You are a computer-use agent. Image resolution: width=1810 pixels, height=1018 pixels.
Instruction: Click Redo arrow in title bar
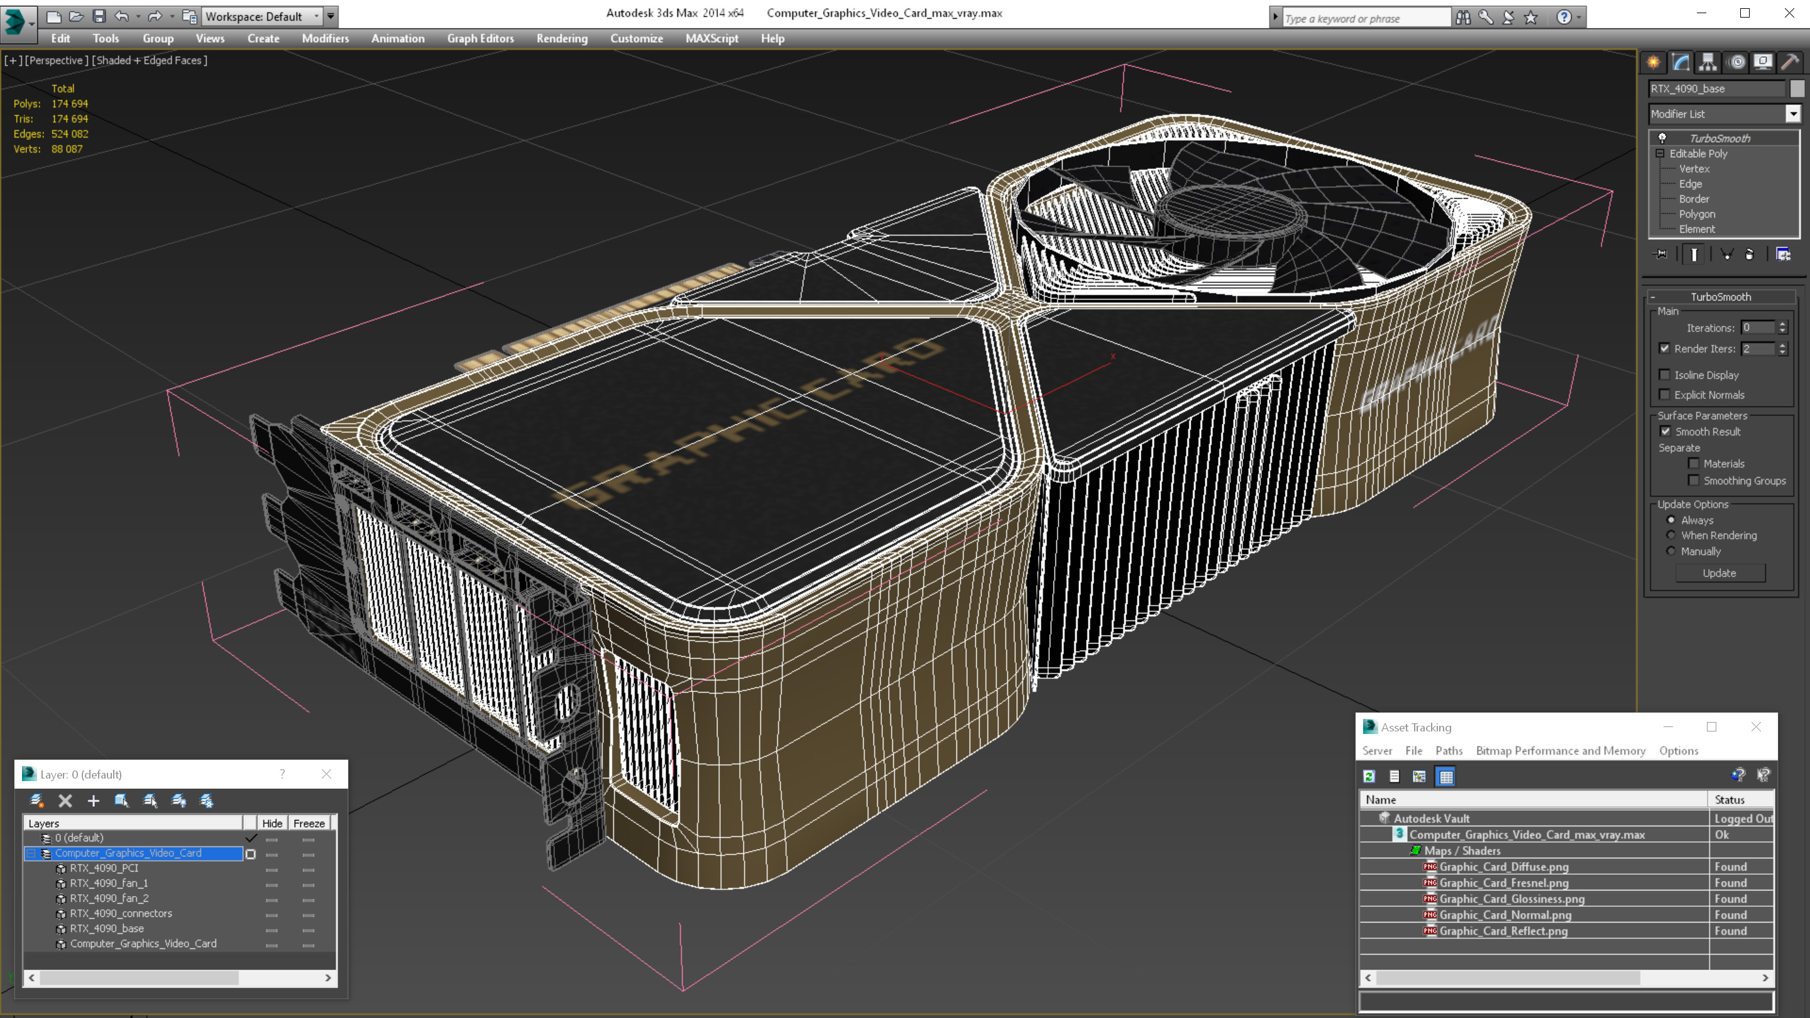tap(155, 16)
